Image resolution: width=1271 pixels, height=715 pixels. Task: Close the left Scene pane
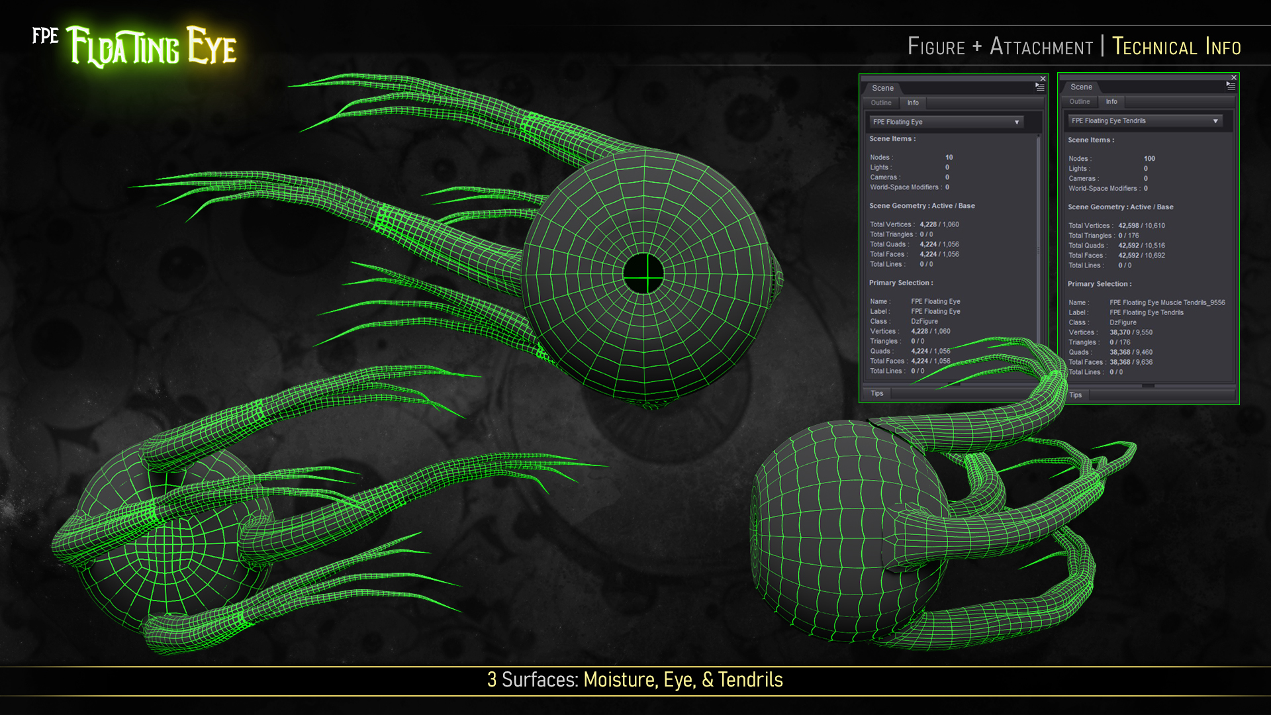(x=1043, y=77)
